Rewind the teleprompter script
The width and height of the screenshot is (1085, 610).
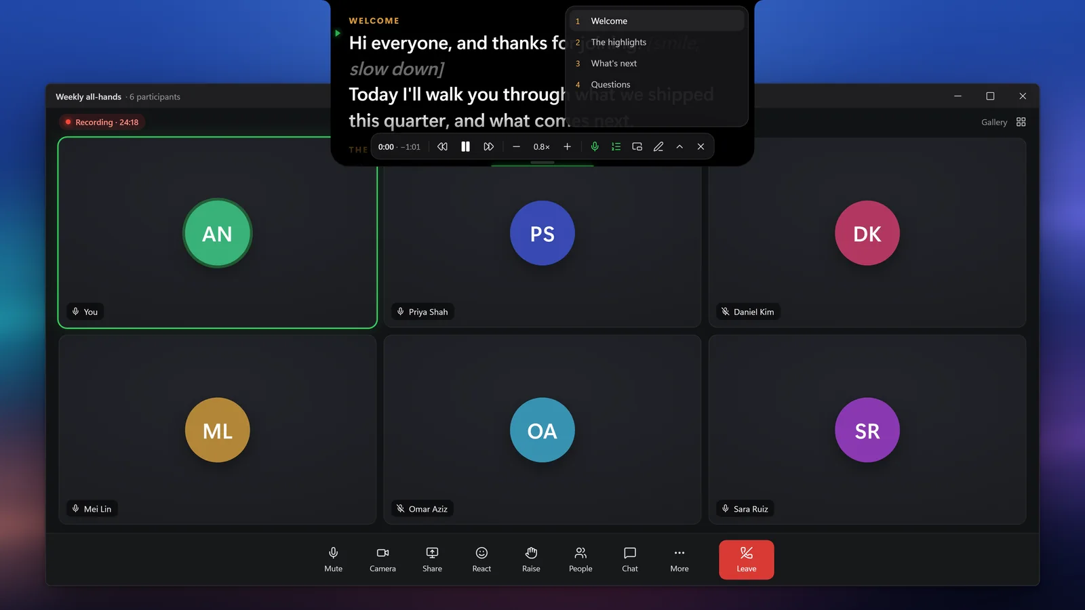pyautogui.click(x=442, y=146)
